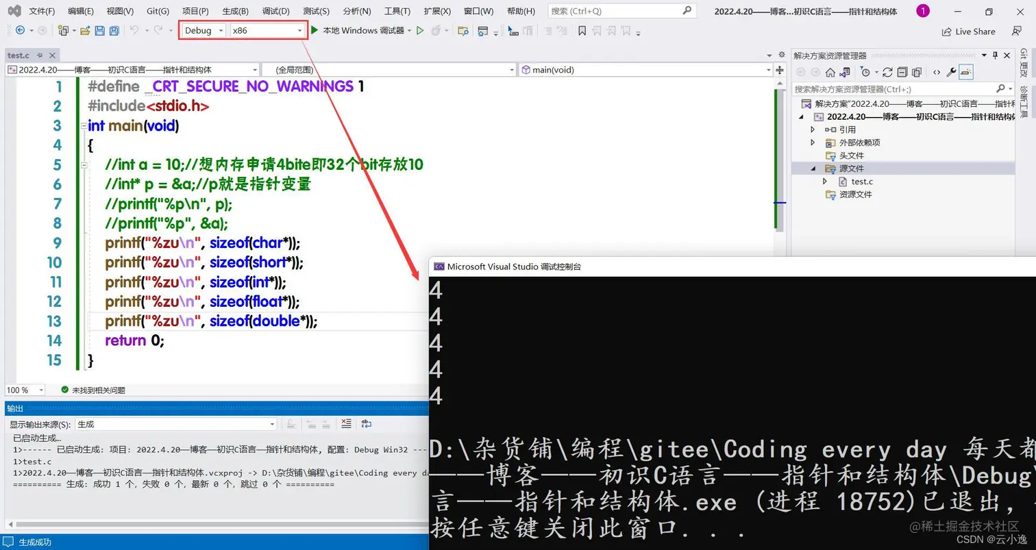Open the notifications badge showing 1
1036x550 pixels.
tap(923, 11)
